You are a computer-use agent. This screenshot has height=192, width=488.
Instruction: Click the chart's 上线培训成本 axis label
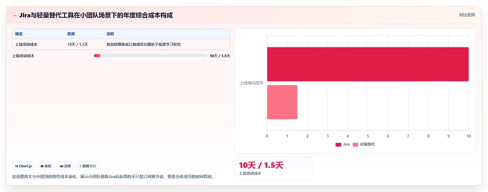point(252,83)
